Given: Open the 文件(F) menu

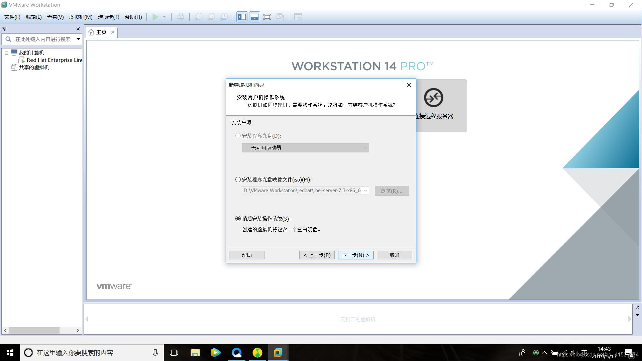Looking at the screenshot, I should [12, 17].
